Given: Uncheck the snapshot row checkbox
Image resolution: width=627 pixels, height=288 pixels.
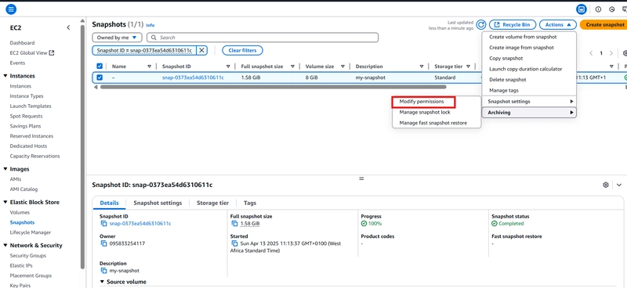Looking at the screenshot, I should tap(100, 77).
